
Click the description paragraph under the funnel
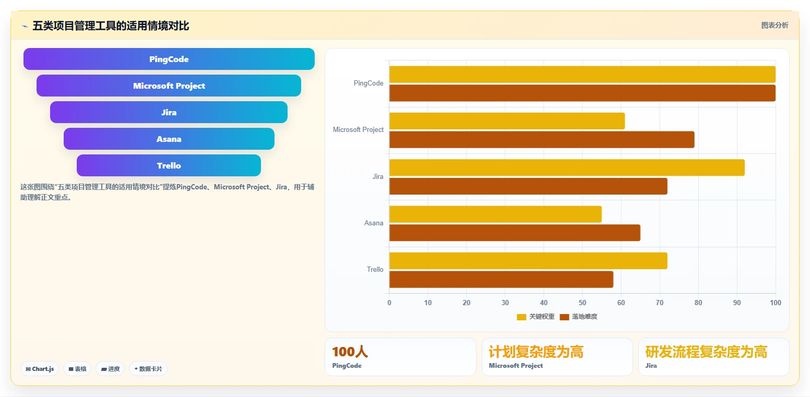[x=167, y=192]
